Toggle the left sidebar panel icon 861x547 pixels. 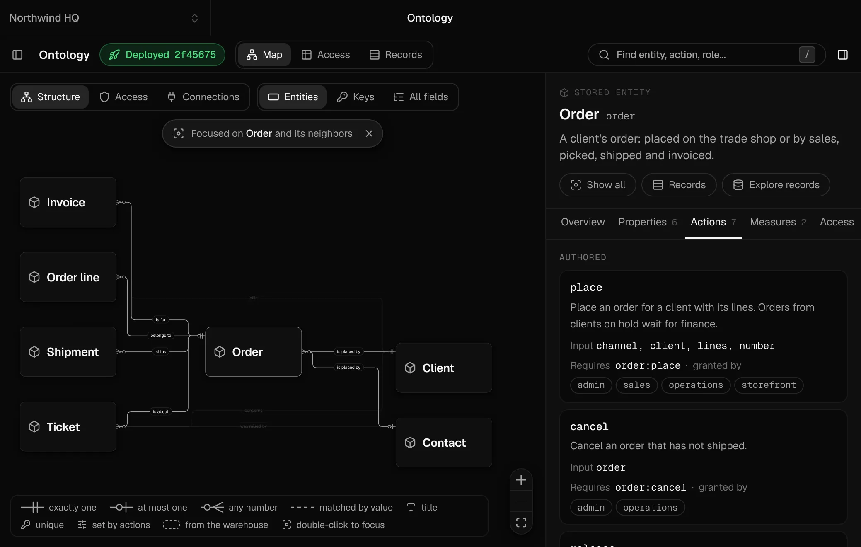point(17,55)
